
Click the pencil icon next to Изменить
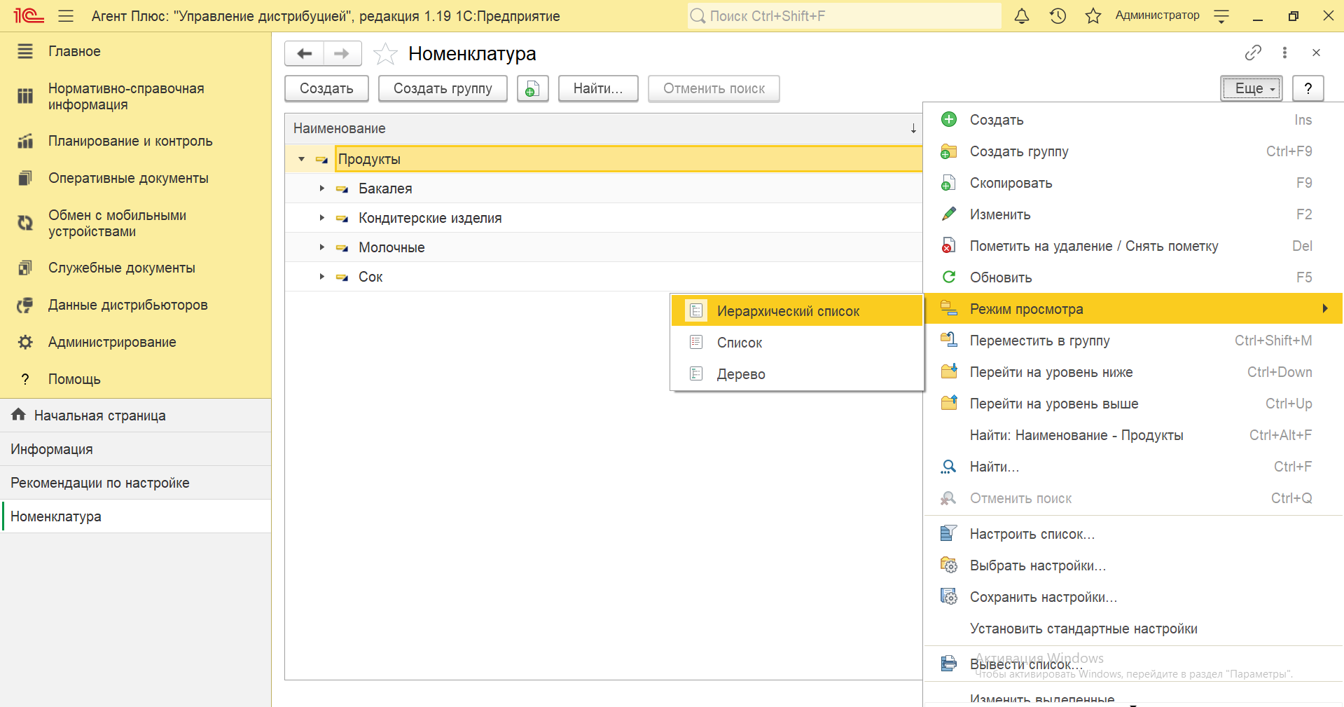tap(949, 214)
